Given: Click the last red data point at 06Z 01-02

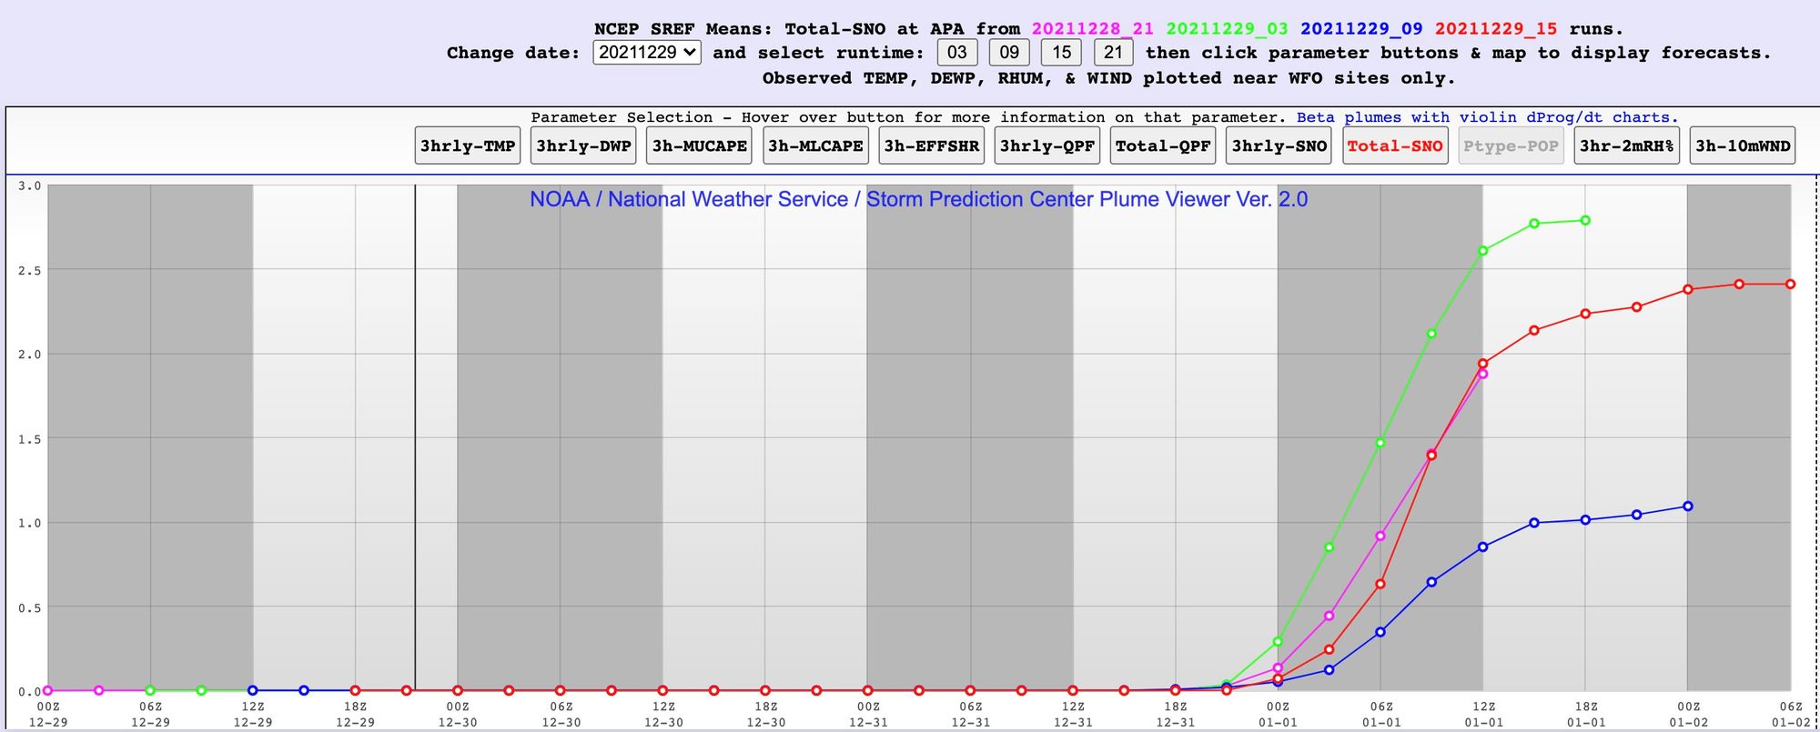Looking at the screenshot, I should (1791, 285).
